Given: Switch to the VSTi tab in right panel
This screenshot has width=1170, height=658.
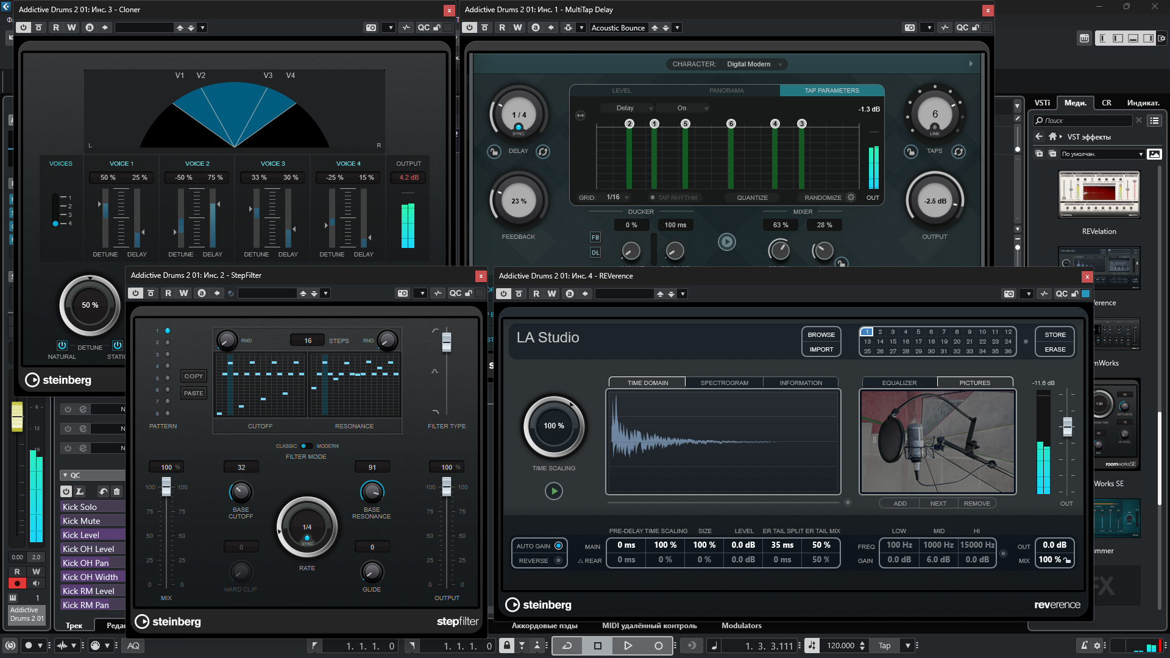Looking at the screenshot, I should pos(1042,103).
